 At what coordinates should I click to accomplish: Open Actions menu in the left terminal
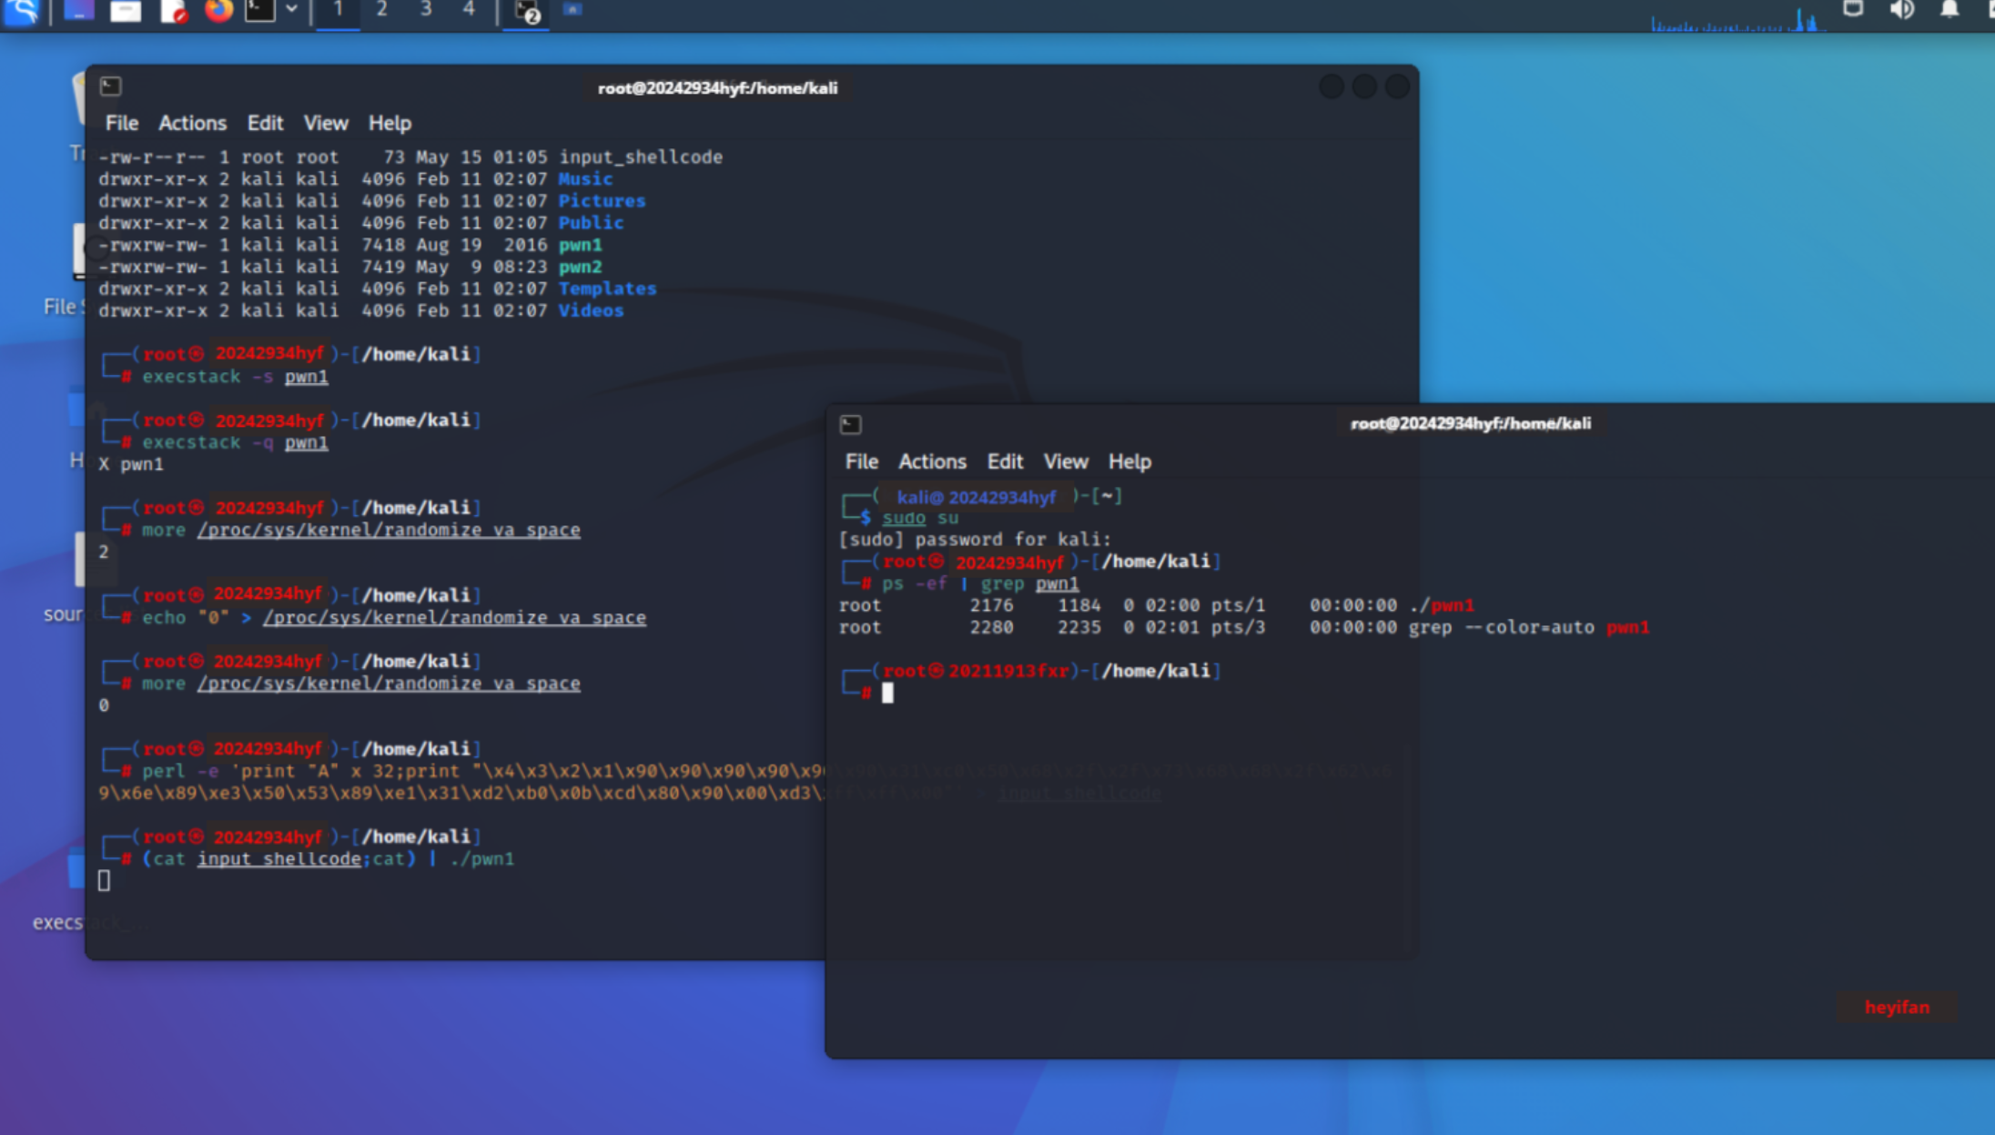click(192, 123)
